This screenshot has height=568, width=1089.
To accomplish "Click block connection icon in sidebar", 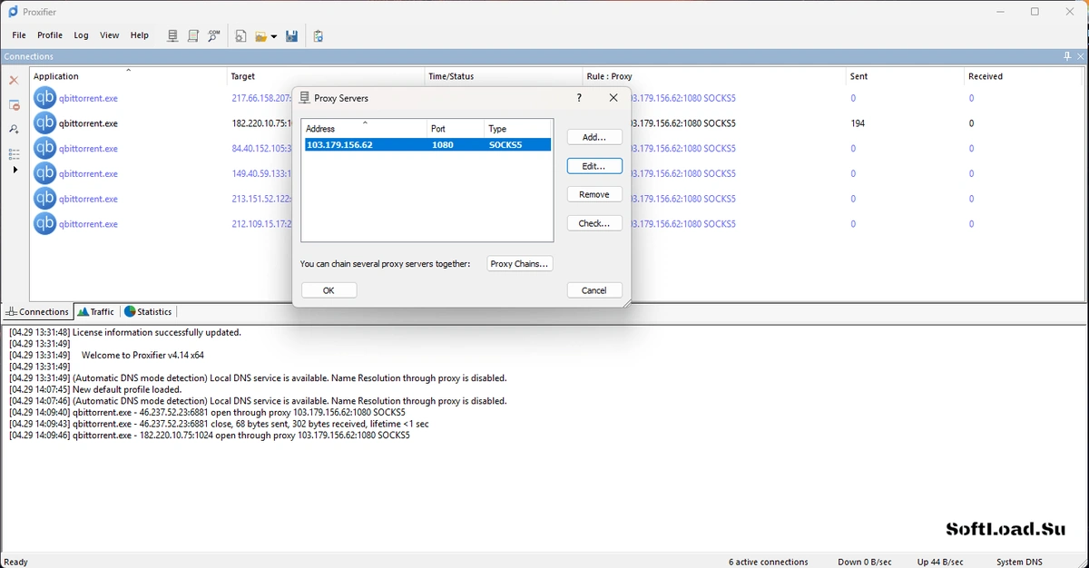I will pyautogui.click(x=14, y=105).
